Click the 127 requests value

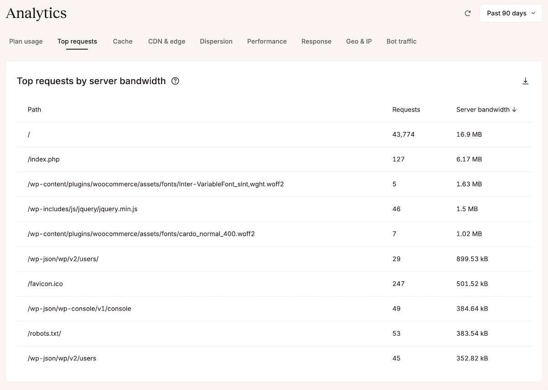(x=399, y=159)
